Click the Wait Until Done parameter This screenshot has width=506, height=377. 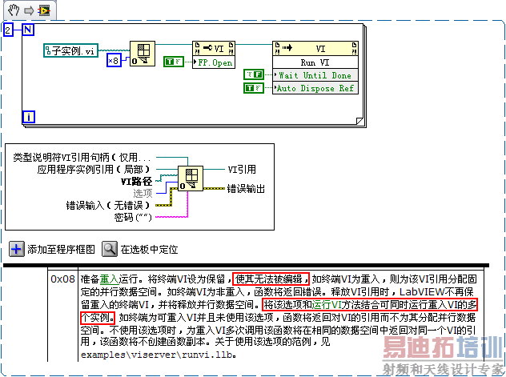click(315, 75)
